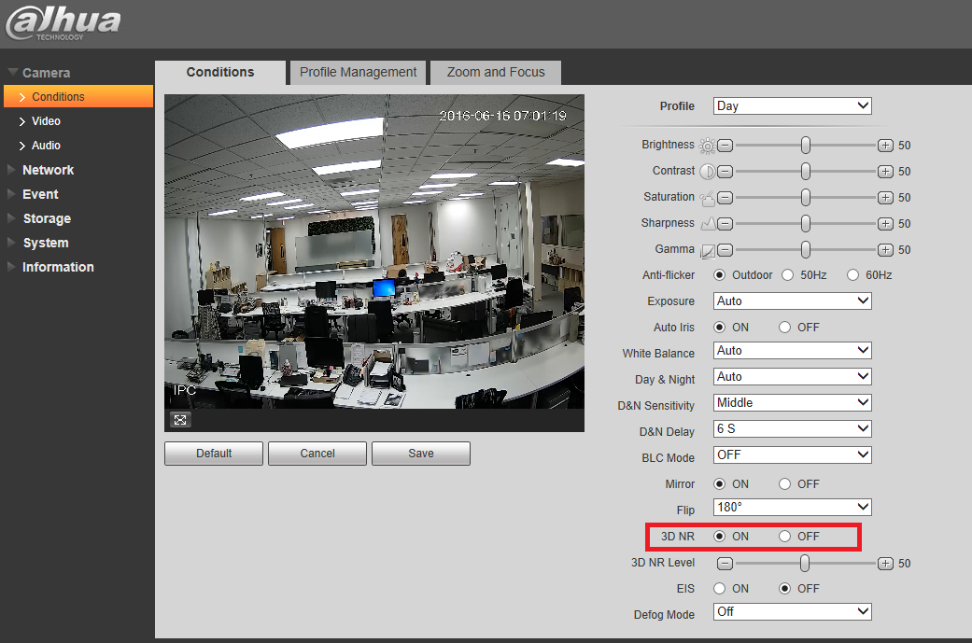The height and width of the screenshot is (643, 972).
Task: Click the Sharpness minus icon
Action: pos(725,224)
